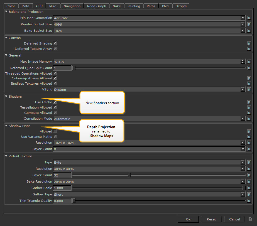Screen dimensions: 257x226
Task: Click the help icon beside Cancel
Action: pyautogui.click(x=250, y=219)
